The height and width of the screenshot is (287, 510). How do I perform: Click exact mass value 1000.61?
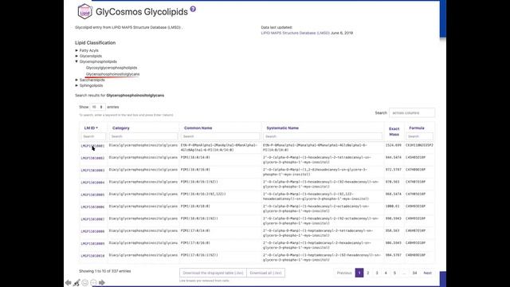tap(392, 206)
